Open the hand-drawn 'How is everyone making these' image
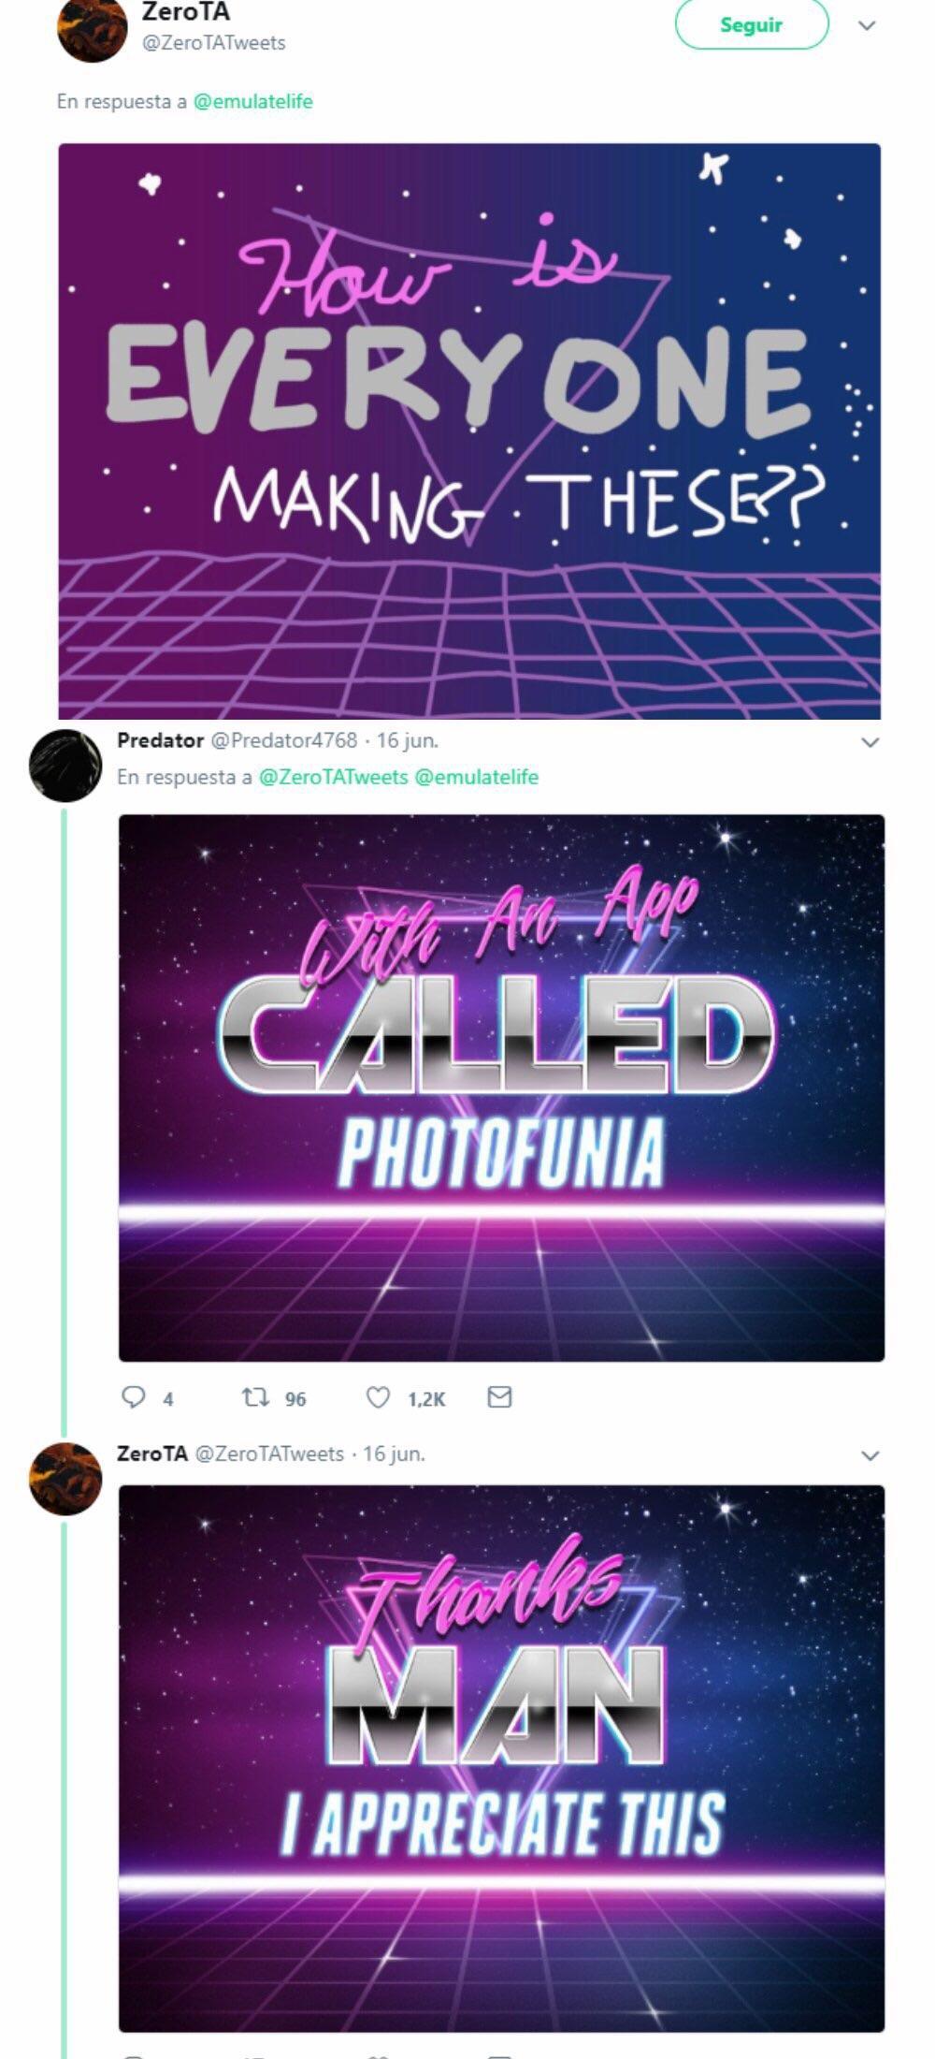Screen dimensions: 935x2059 pyautogui.click(x=469, y=431)
